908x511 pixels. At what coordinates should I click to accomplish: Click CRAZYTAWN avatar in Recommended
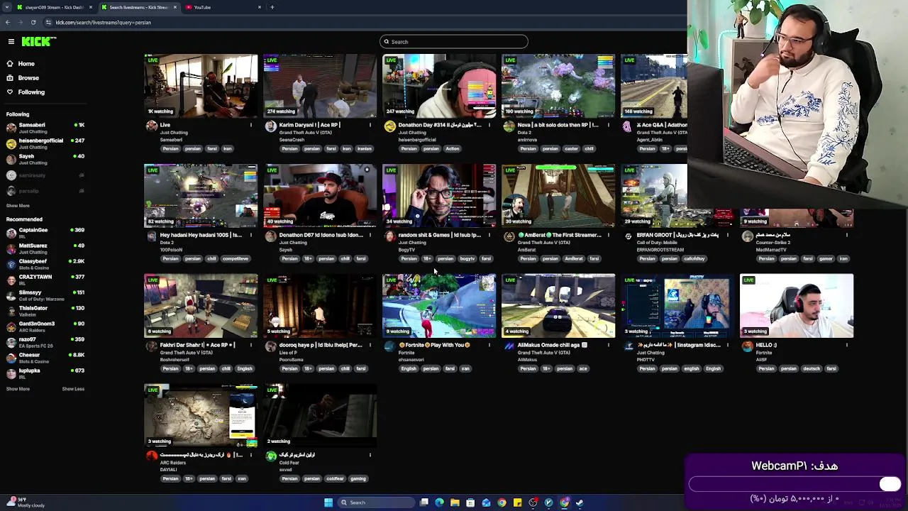(x=11, y=279)
